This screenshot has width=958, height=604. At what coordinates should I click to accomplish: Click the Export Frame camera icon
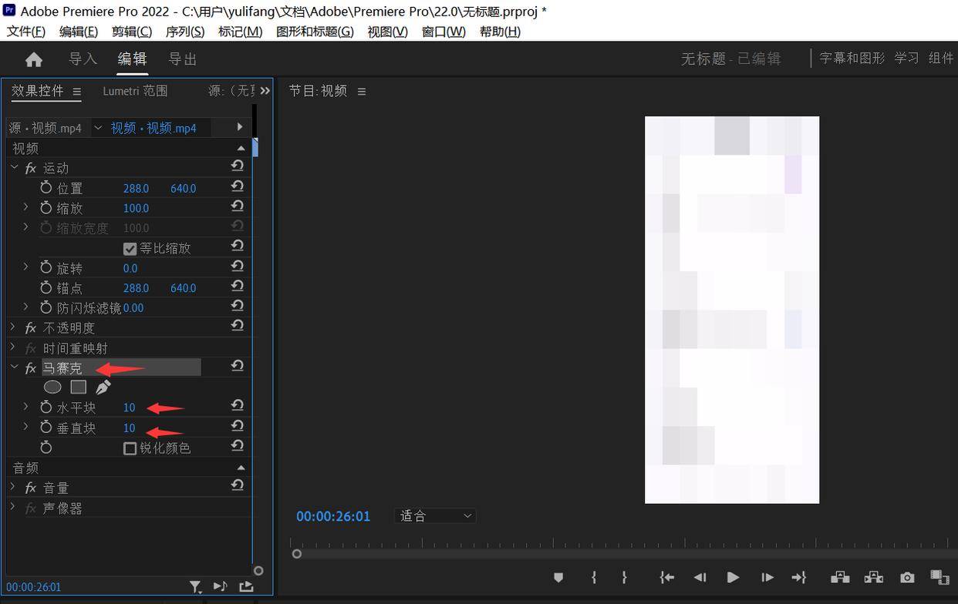[x=907, y=577]
